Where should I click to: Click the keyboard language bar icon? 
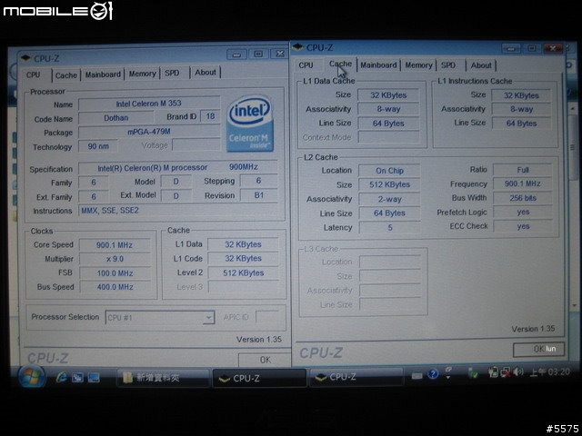click(x=416, y=375)
